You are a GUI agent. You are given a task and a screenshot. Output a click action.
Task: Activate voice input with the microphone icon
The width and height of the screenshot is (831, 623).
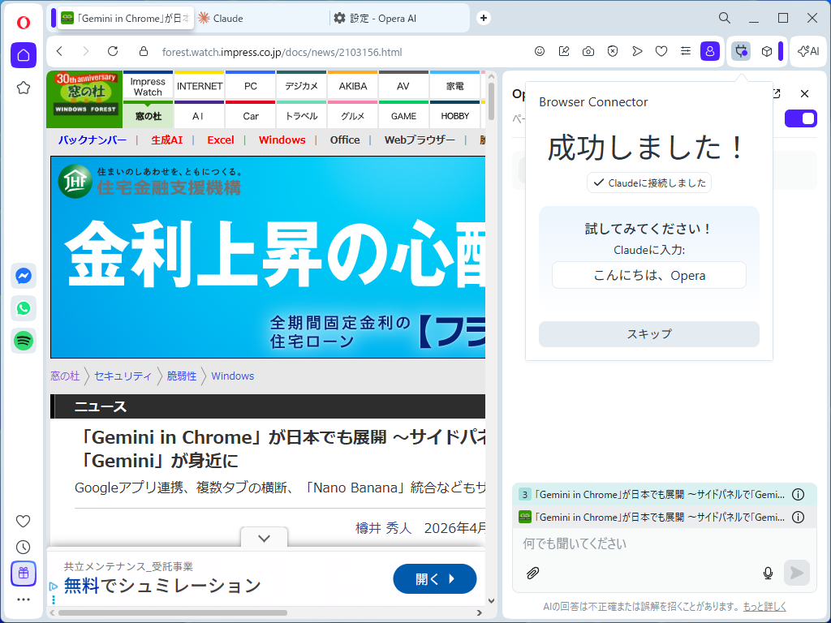[767, 573]
